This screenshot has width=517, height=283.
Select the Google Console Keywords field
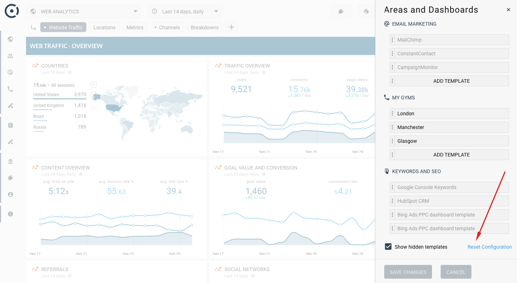452,187
